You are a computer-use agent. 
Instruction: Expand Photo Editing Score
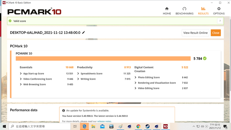(135, 77)
